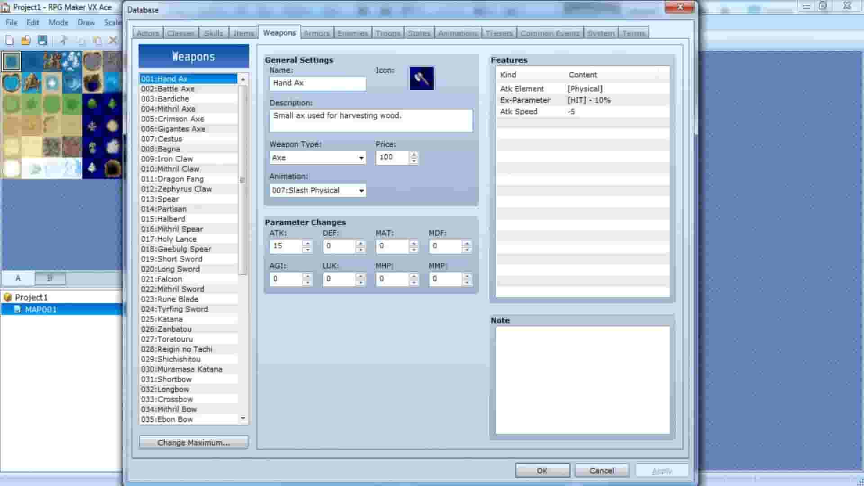
Task: Switch to the Armors tab
Action: click(x=317, y=32)
